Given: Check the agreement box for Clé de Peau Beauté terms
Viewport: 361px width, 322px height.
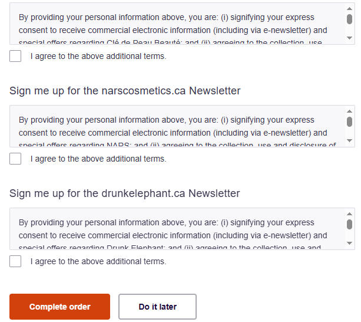Looking at the screenshot, I should click(15, 56).
